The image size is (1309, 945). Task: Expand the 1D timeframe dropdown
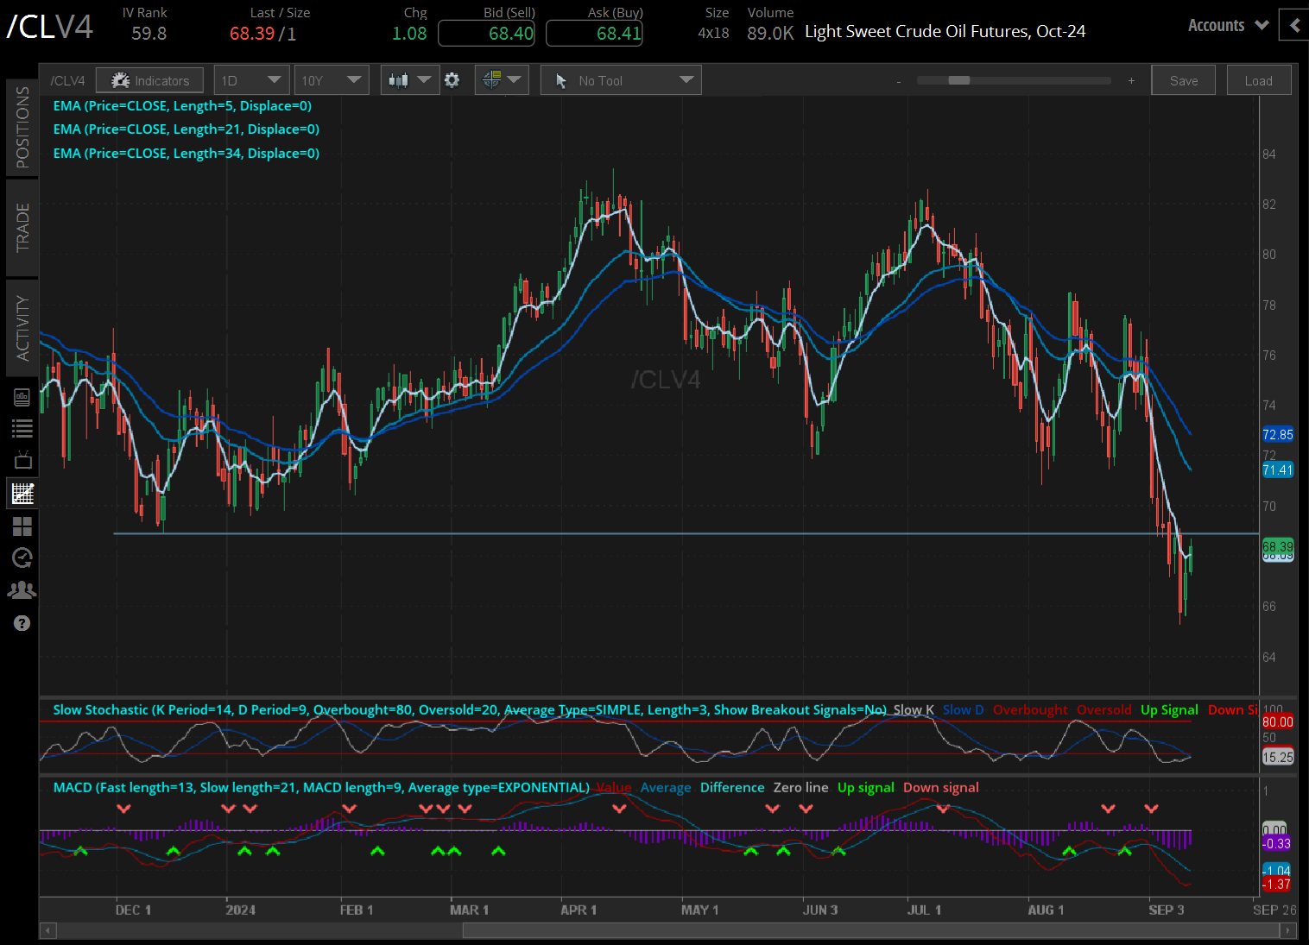pyautogui.click(x=251, y=80)
